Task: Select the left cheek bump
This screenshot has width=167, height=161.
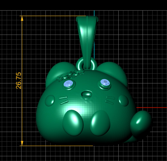Action: 50,101
